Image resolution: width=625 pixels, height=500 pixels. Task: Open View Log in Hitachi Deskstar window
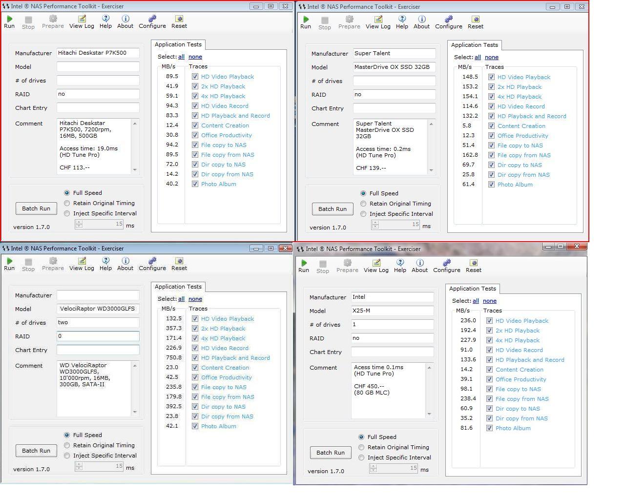coord(82,21)
